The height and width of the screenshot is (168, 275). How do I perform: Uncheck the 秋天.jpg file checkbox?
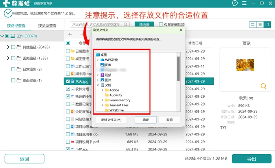(x=68, y=81)
